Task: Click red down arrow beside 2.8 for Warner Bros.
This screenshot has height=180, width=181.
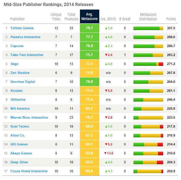Action: pos(106,118)
